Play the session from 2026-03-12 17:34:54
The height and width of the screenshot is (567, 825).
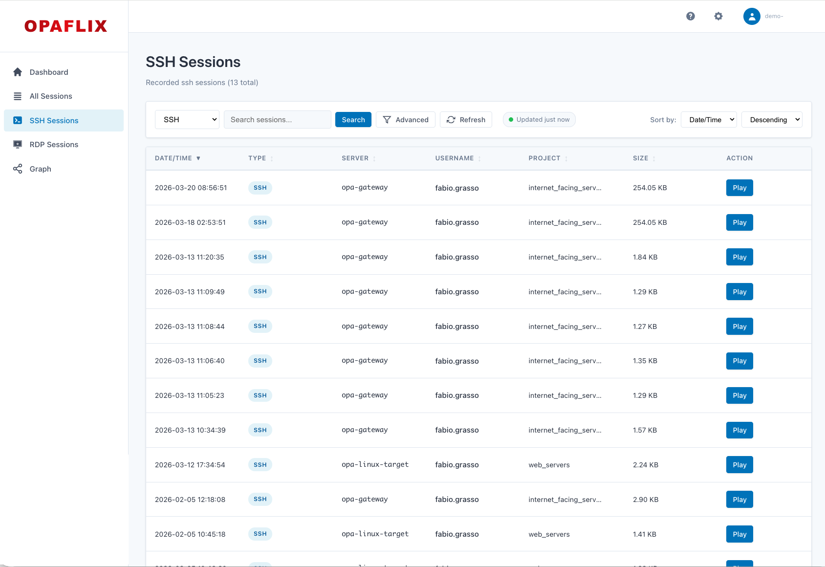pyautogui.click(x=739, y=464)
